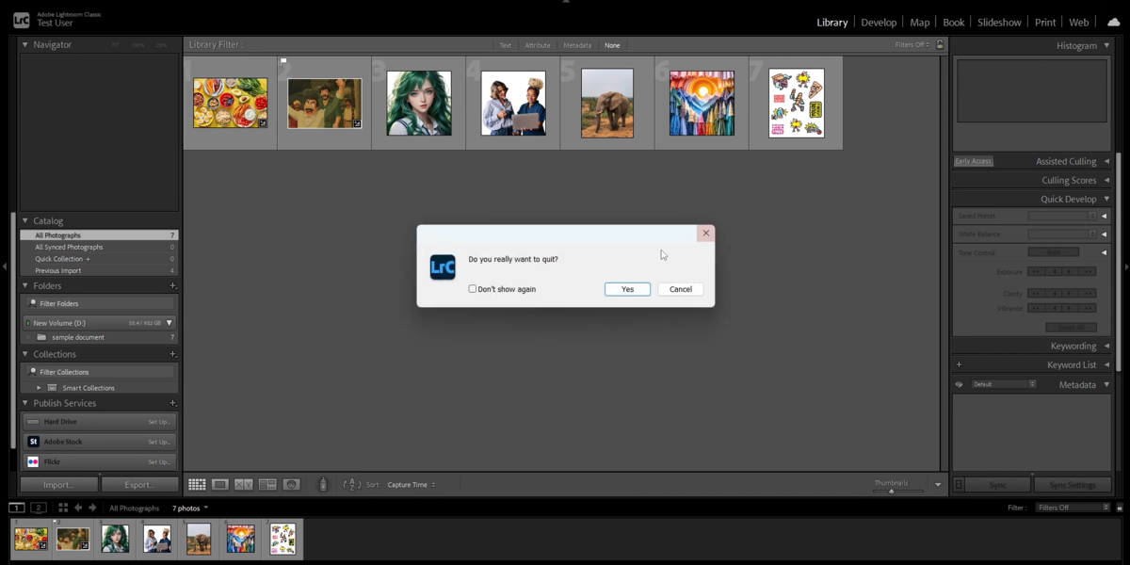This screenshot has height=565, width=1130.
Task: Collapse the Catalog panel
Action: tap(25, 220)
